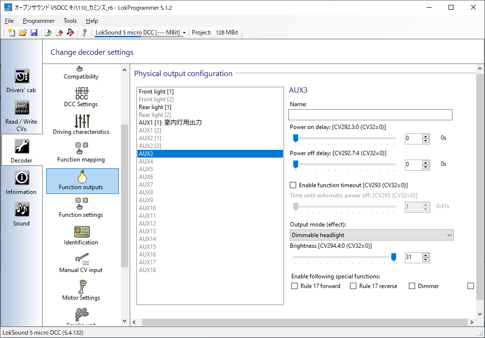This screenshot has height=338, width=485.
Task: Open the Sound section
Action: pos(21,214)
